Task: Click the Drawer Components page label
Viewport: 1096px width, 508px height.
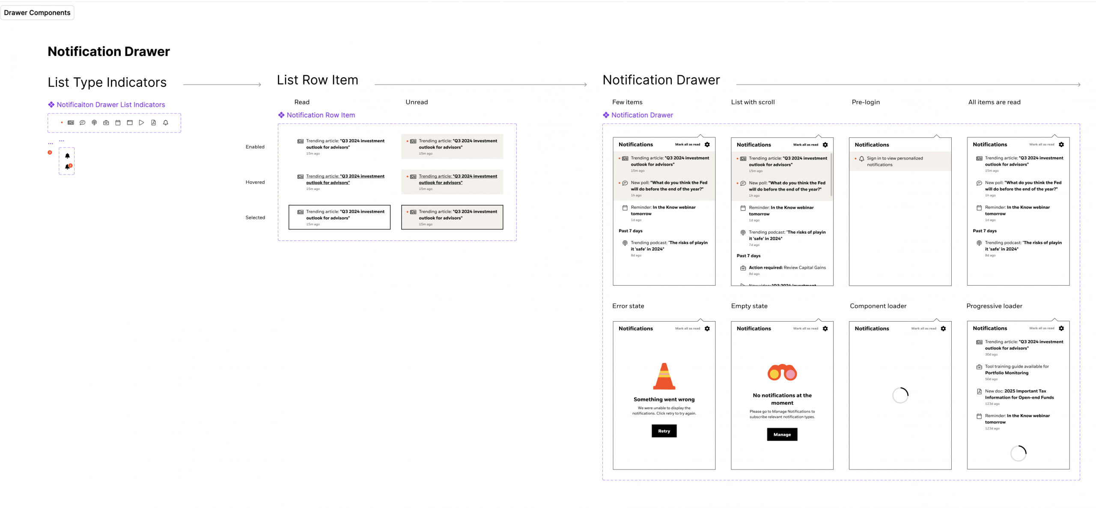Action: [37, 13]
